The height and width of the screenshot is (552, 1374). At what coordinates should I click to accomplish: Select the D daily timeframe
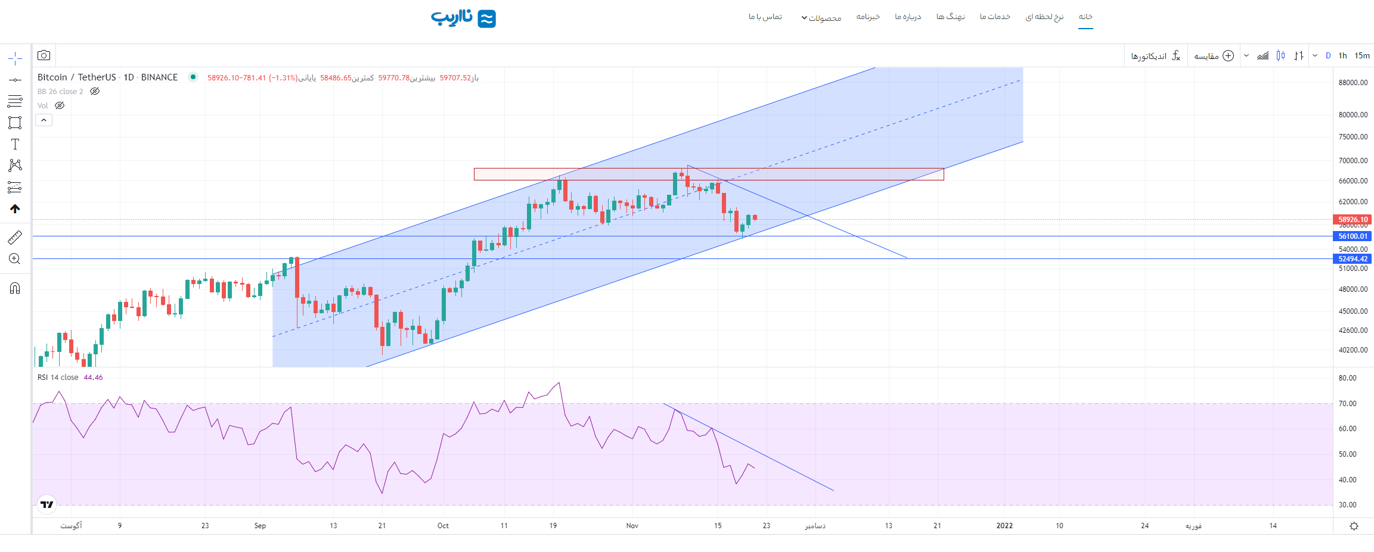click(1328, 55)
